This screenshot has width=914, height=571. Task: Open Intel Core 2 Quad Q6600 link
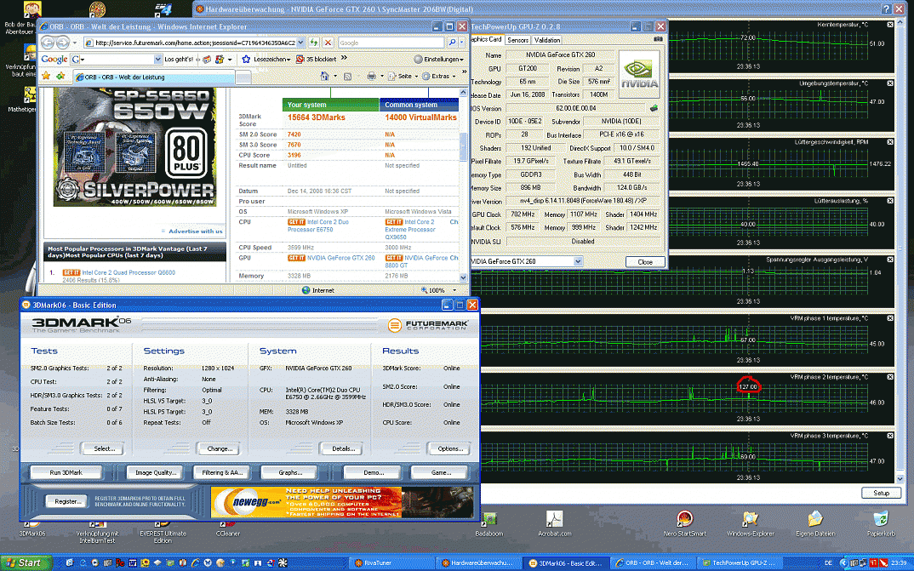click(x=129, y=272)
